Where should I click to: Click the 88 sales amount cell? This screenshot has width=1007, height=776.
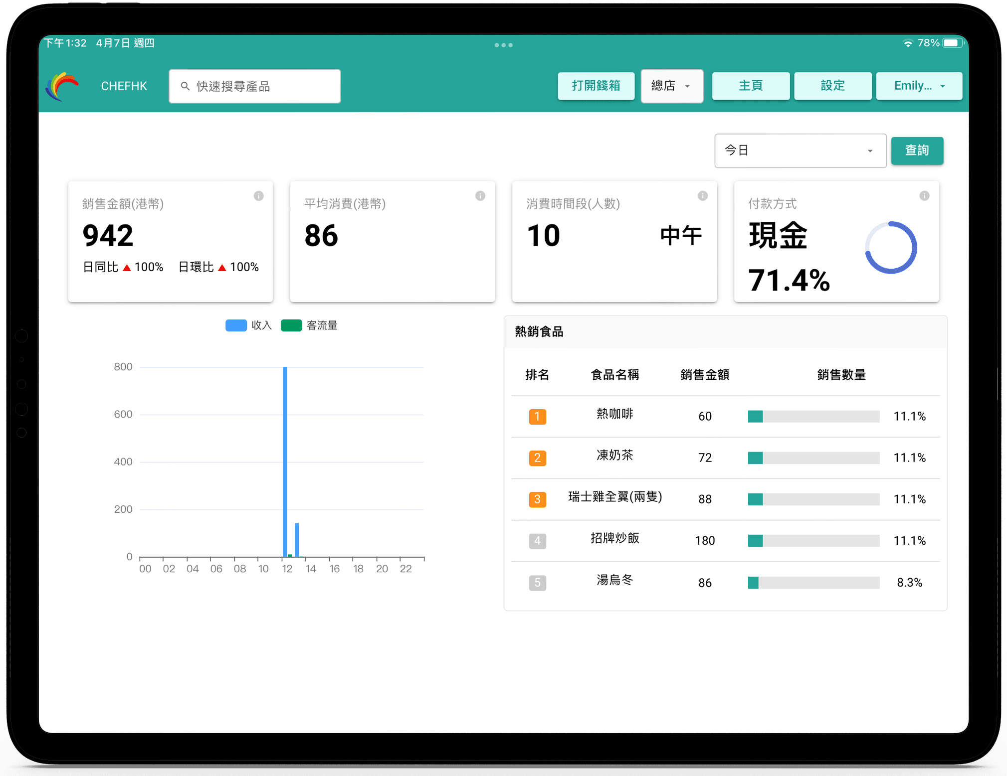point(705,499)
